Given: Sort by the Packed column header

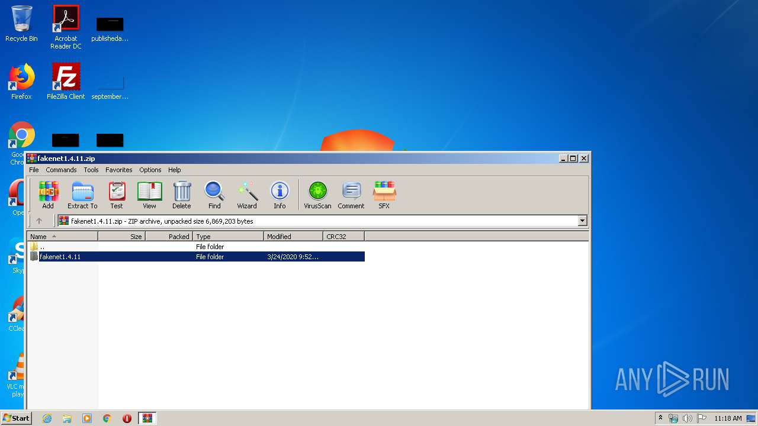Looking at the screenshot, I should 169,236.
